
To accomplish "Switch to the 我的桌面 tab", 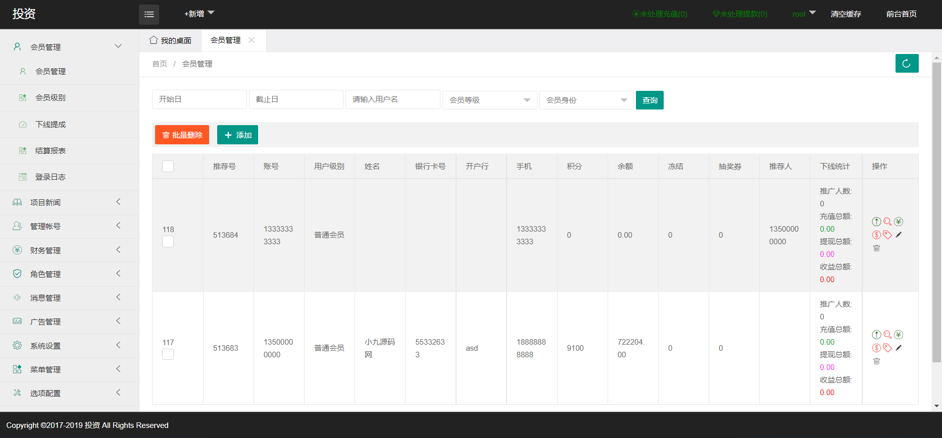I will (170, 40).
